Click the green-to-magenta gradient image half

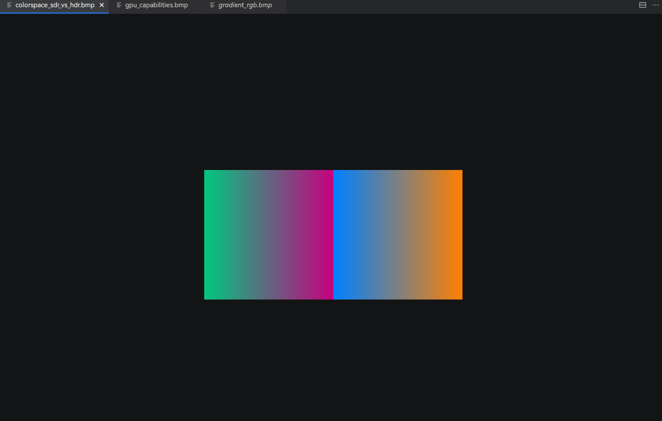[269, 235]
